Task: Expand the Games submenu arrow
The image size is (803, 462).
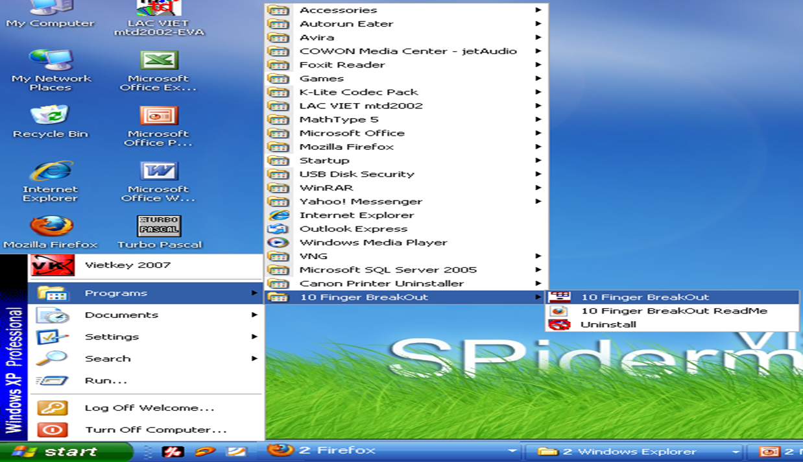Action: tap(538, 79)
